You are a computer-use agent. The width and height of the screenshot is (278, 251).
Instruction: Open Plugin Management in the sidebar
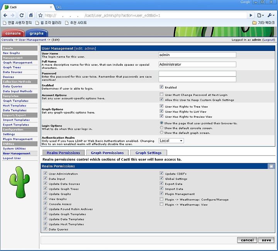pos(17,139)
